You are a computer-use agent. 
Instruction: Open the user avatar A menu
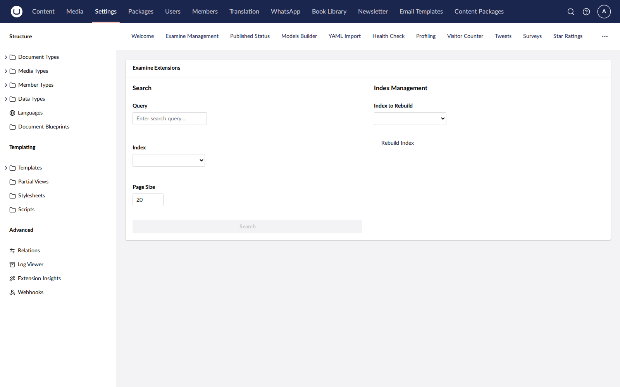(604, 12)
